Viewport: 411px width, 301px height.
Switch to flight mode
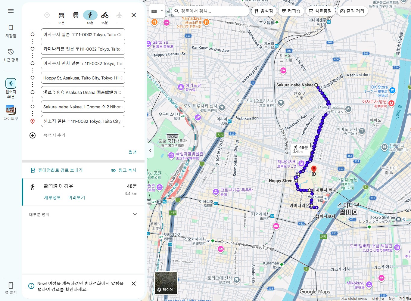click(119, 15)
